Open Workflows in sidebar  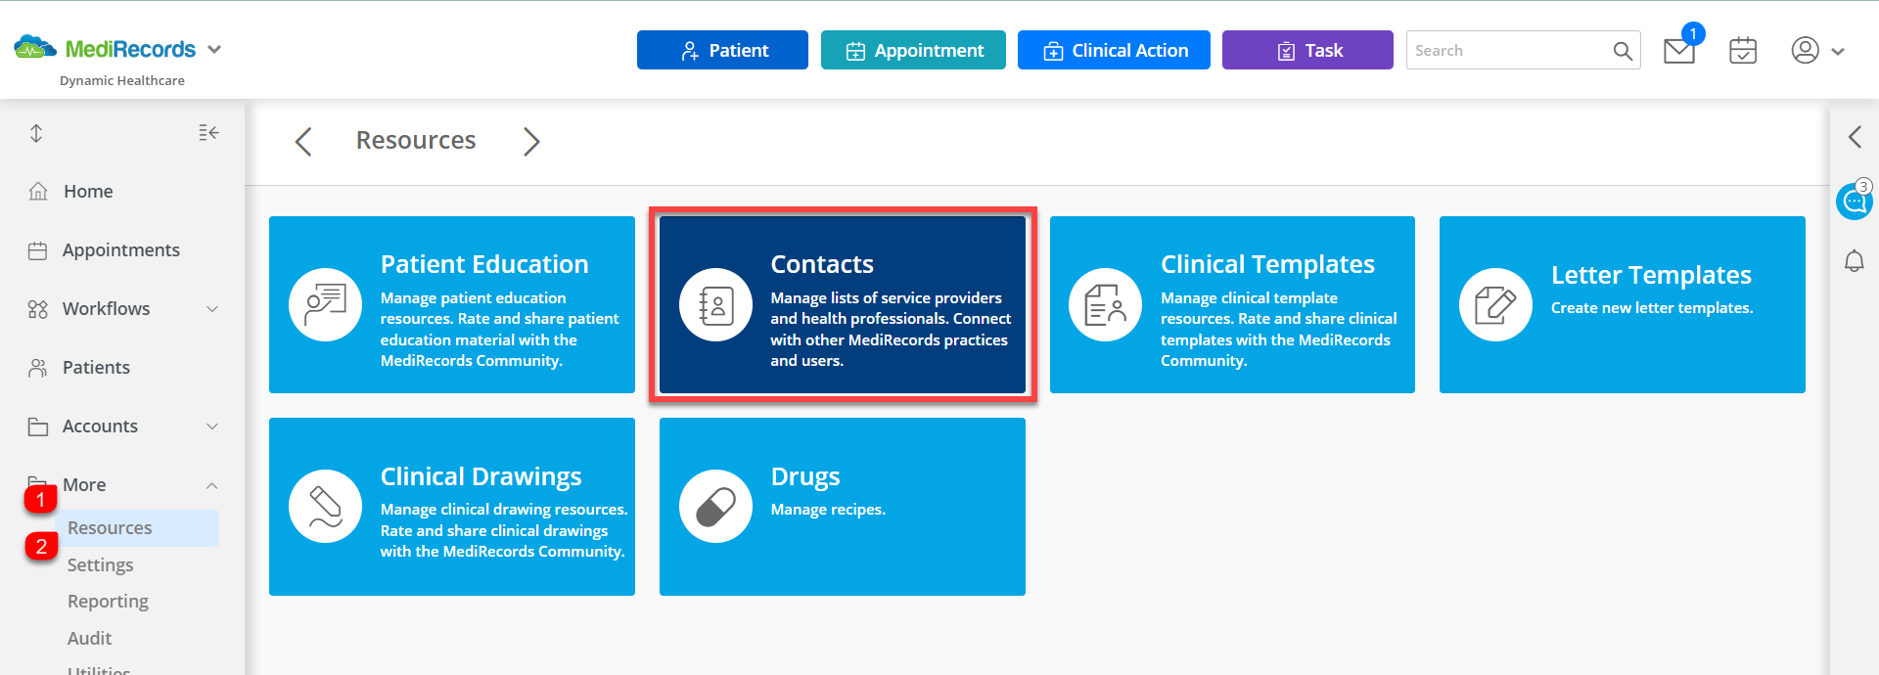[106, 308]
